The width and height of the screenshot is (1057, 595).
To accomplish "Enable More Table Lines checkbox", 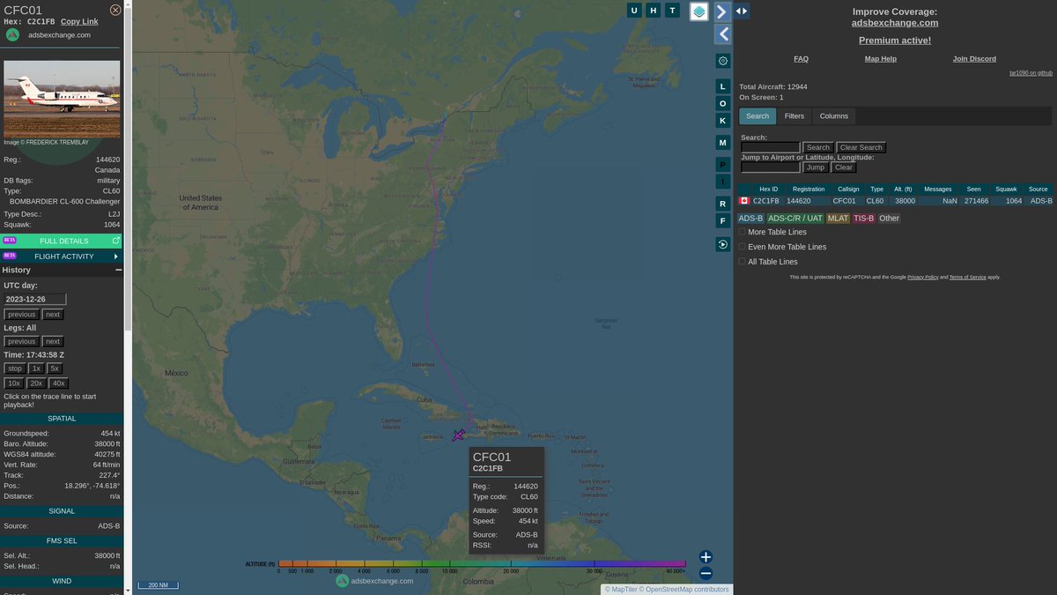I will tap(742, 232).
